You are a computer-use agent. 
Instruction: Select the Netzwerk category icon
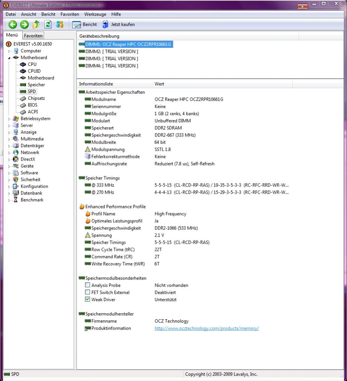16,153
